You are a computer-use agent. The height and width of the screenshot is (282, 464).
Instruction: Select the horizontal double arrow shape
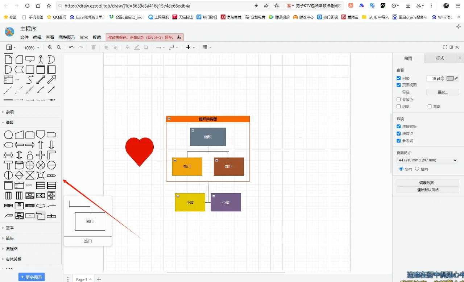pyautogui.click(x=8, y=155)
